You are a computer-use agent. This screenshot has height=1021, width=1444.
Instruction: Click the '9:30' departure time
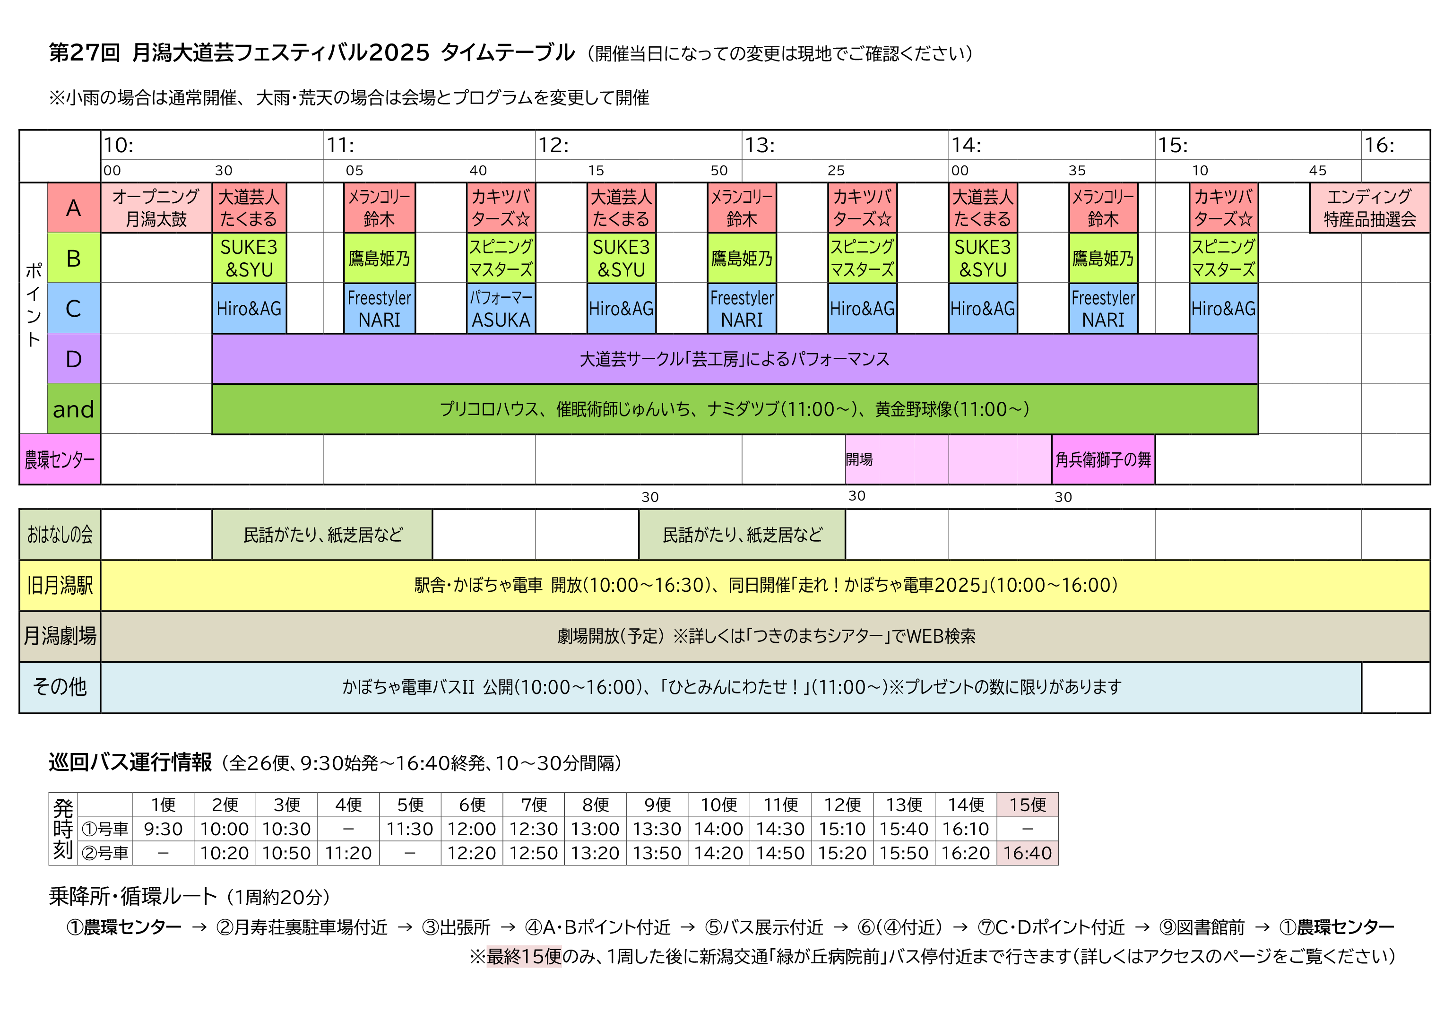coord(163,829)
